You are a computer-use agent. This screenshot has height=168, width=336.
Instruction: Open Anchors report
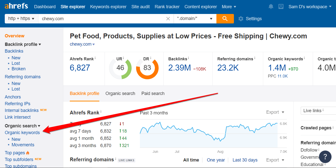tap(13, 97)
